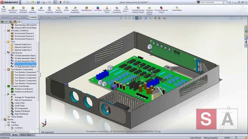Image resolution: width=248 pixels, height=139 pixels.
Task: Open Clearance Verification
Action: (x=23, y=10)
